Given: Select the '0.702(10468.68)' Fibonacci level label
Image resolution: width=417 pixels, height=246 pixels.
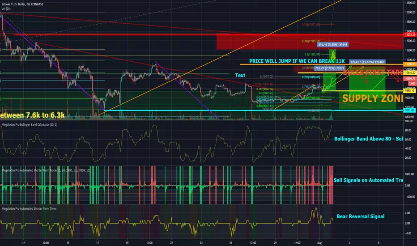Looking at the screenshot, I should [311, 77].
